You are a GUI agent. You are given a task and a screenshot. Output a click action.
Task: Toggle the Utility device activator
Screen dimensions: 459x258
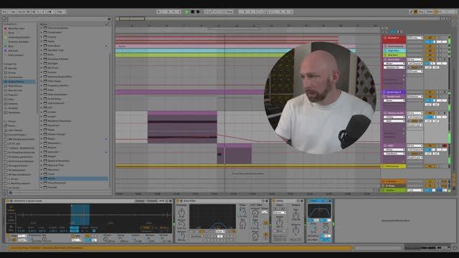pos(274,201)
